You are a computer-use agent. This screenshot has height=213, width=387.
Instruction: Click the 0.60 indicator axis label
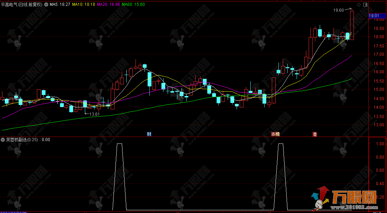(x=380, y=170)
